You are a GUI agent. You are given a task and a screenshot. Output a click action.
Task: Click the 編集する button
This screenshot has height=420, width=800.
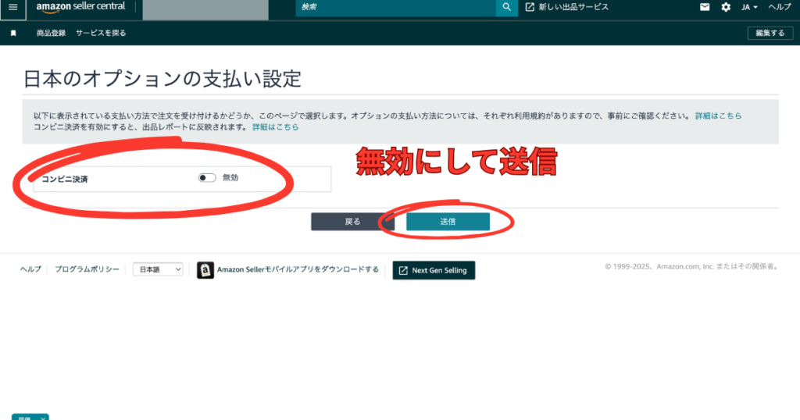pyautogui.click(x=765, y=34)
